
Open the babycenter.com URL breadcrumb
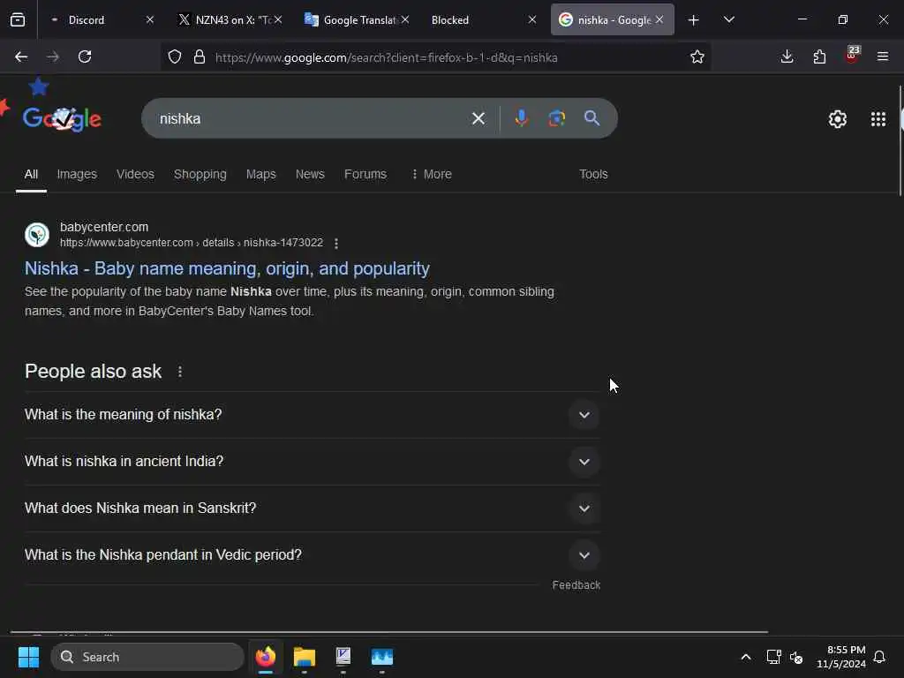(x=192, y=243)
